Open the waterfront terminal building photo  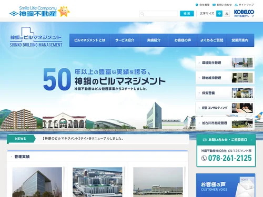(158, 182)
